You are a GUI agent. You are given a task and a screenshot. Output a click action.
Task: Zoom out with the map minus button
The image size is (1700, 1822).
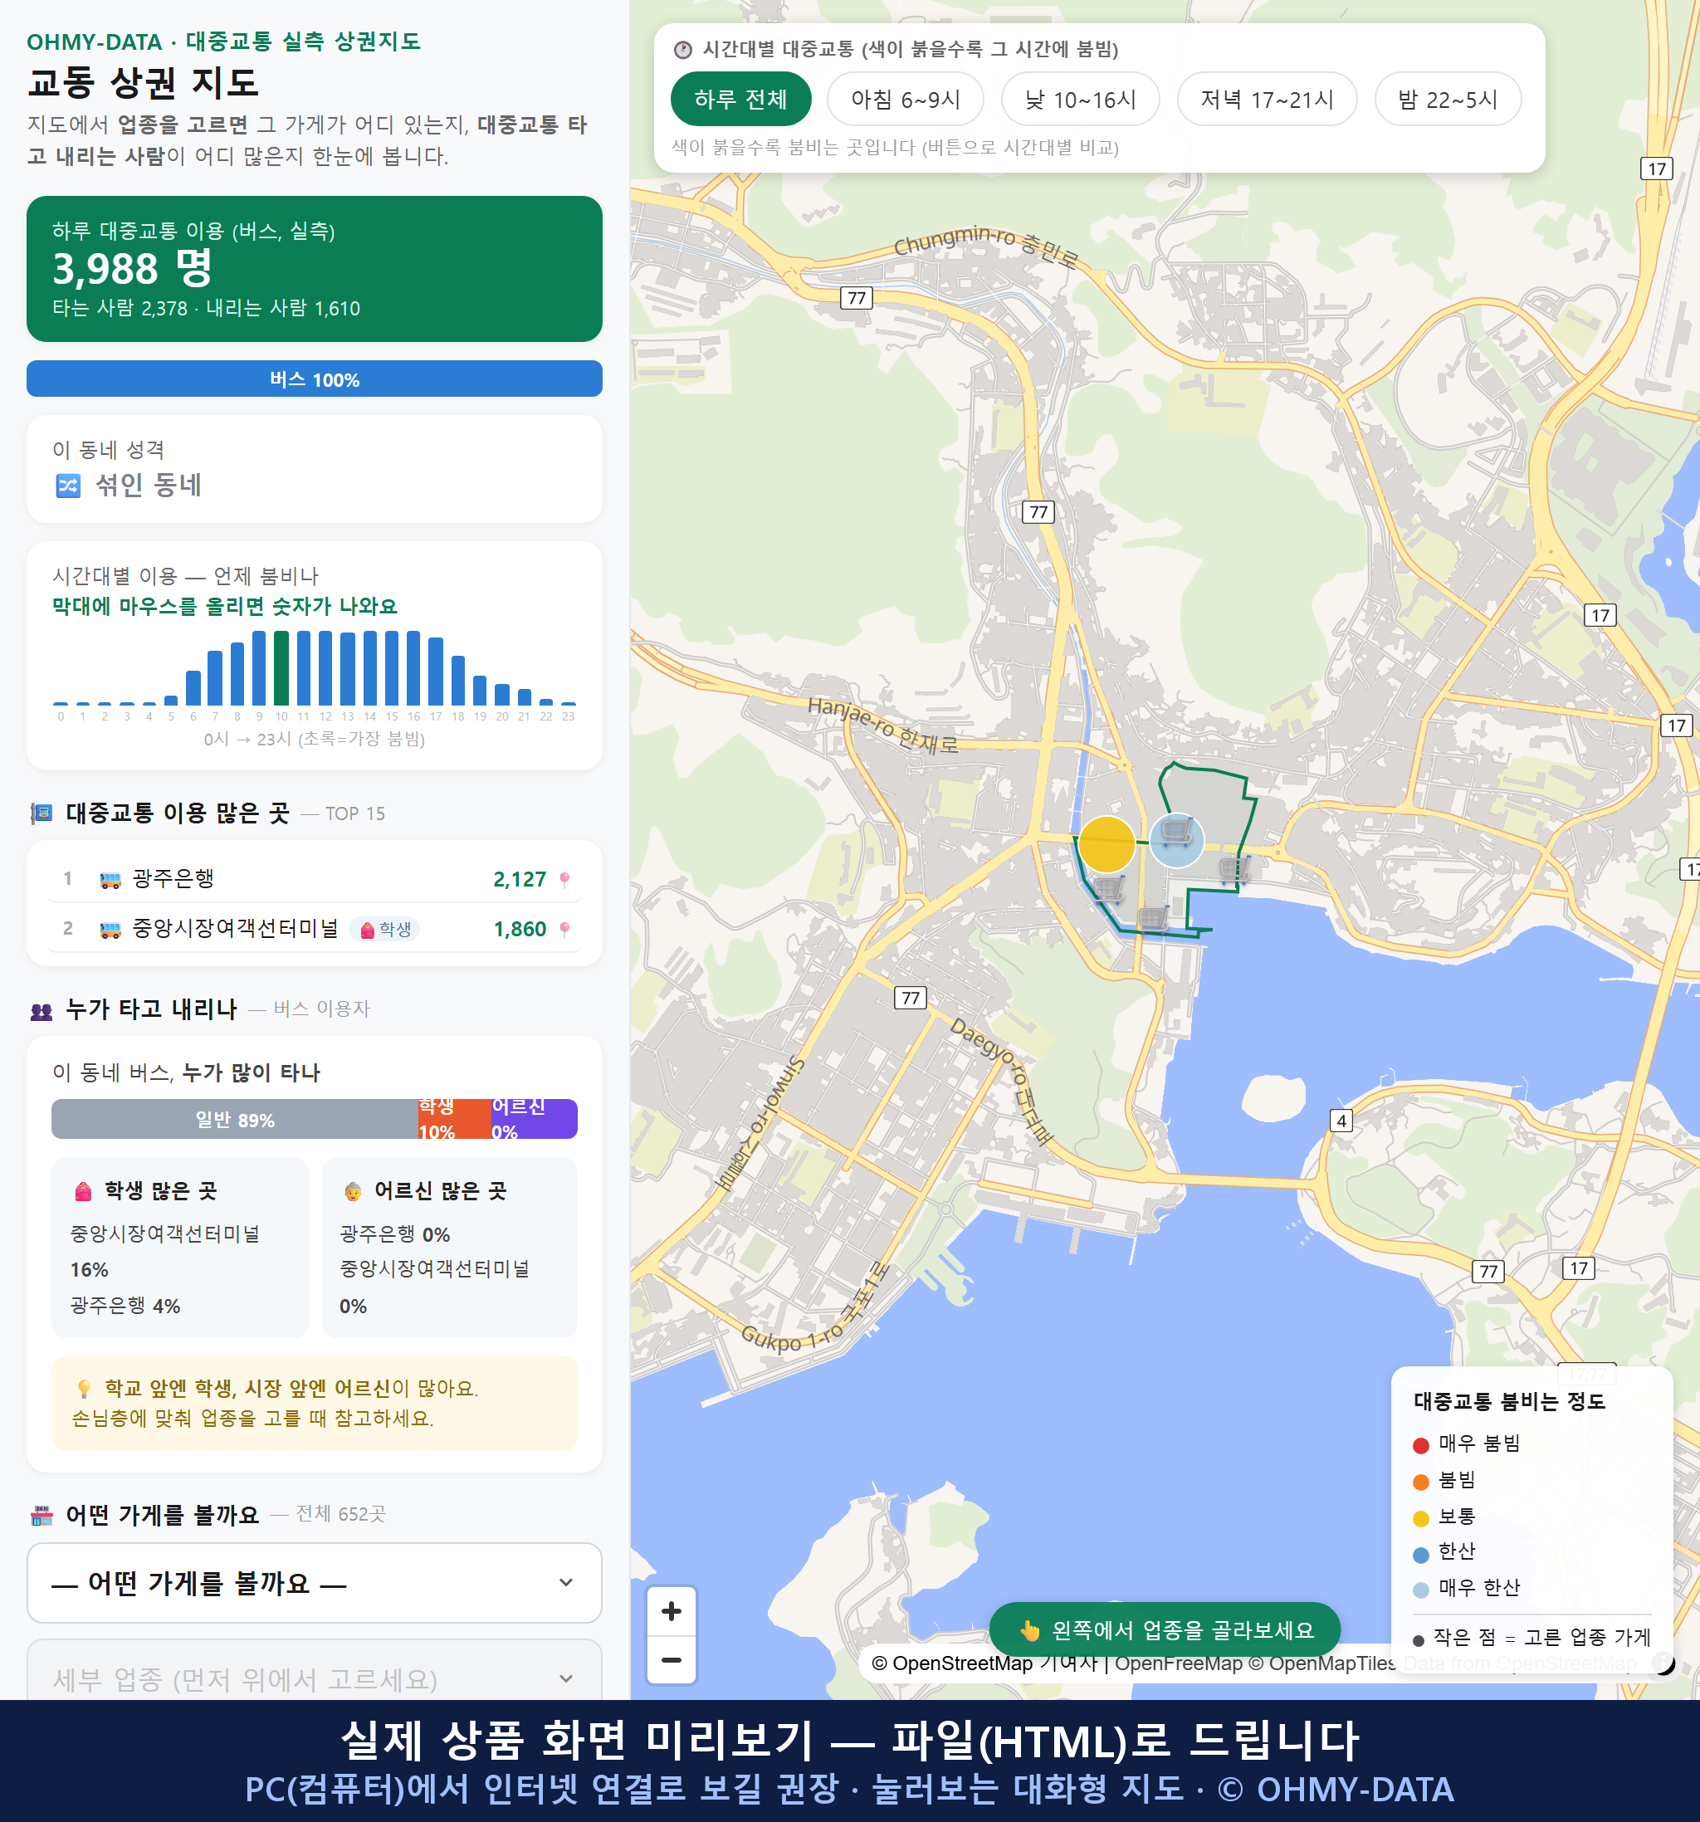point(671,1660)
